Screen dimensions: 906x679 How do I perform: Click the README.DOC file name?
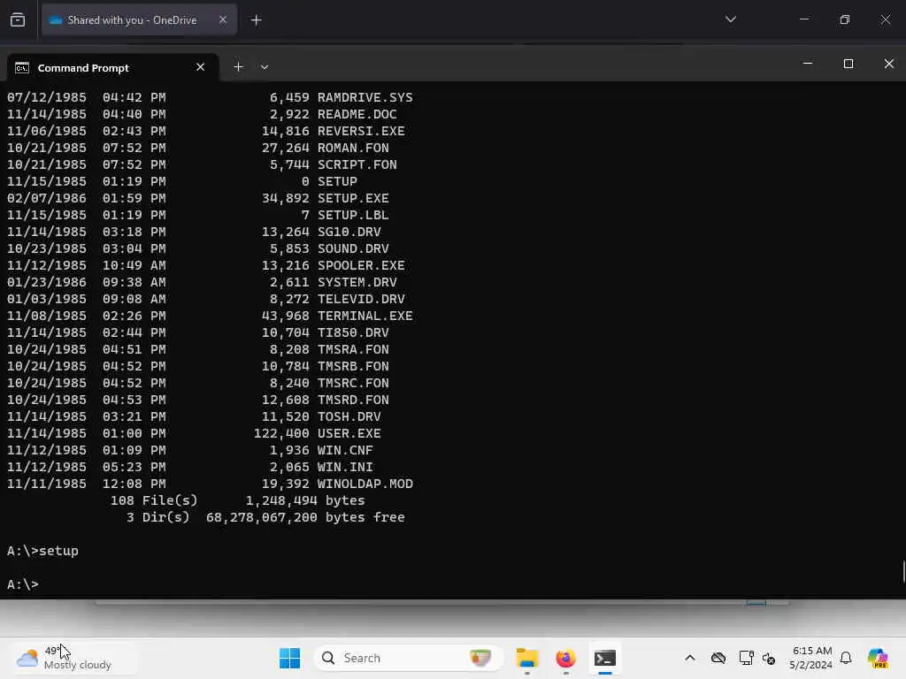pyautogui.click(x=357, y=114)
